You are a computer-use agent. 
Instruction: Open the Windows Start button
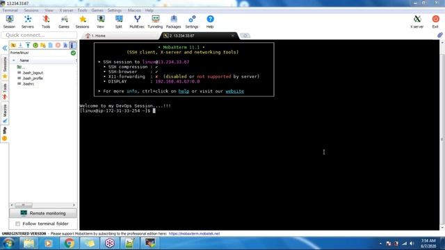point(9,243)
